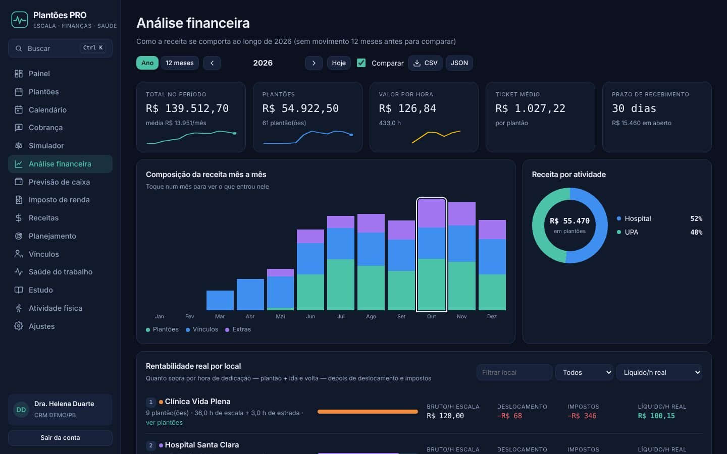Click the Dez bar in revenue chart

tap(492, 265)
